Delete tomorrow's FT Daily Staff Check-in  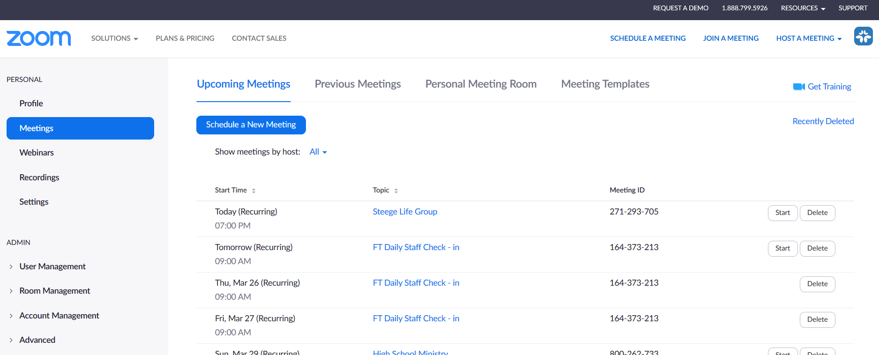[817, 249]
